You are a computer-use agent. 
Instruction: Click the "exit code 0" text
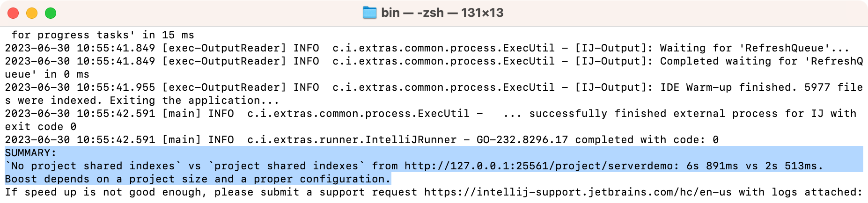[x=41, y=127]
